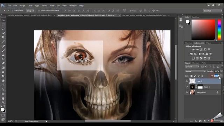This screenshot has width=224, height=126.
Task: Select the Hand tool
Action: pyautogui.click(x=3, y=98)
